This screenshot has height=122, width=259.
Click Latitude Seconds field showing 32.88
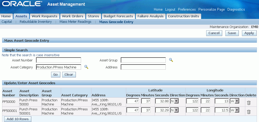[162, 101]
